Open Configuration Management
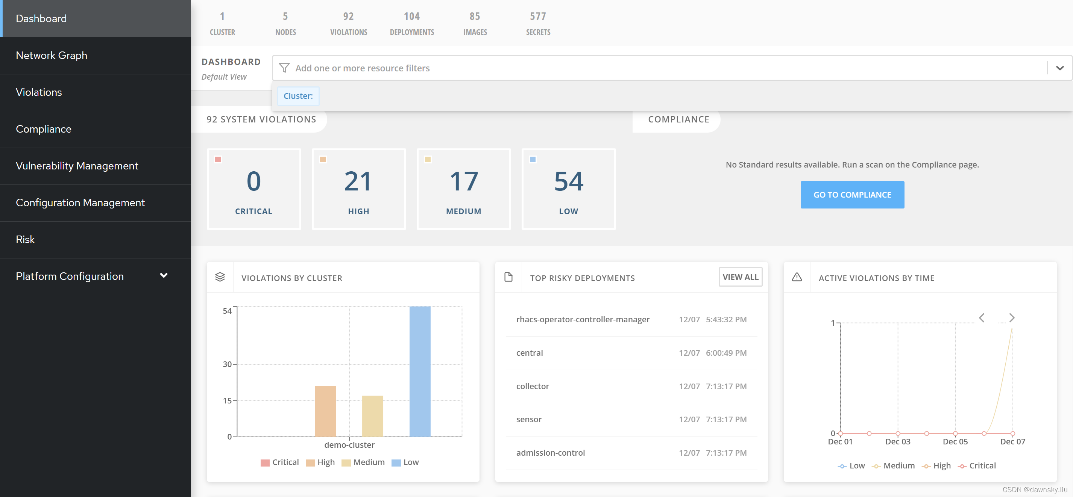 click(96, 202)
